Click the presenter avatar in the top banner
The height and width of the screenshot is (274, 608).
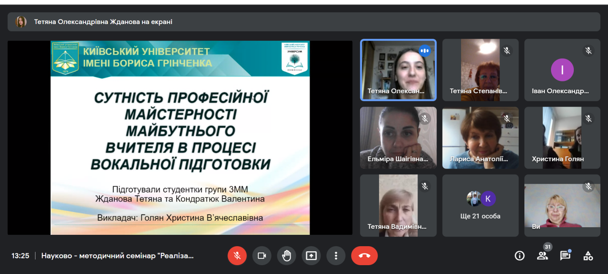21,22
